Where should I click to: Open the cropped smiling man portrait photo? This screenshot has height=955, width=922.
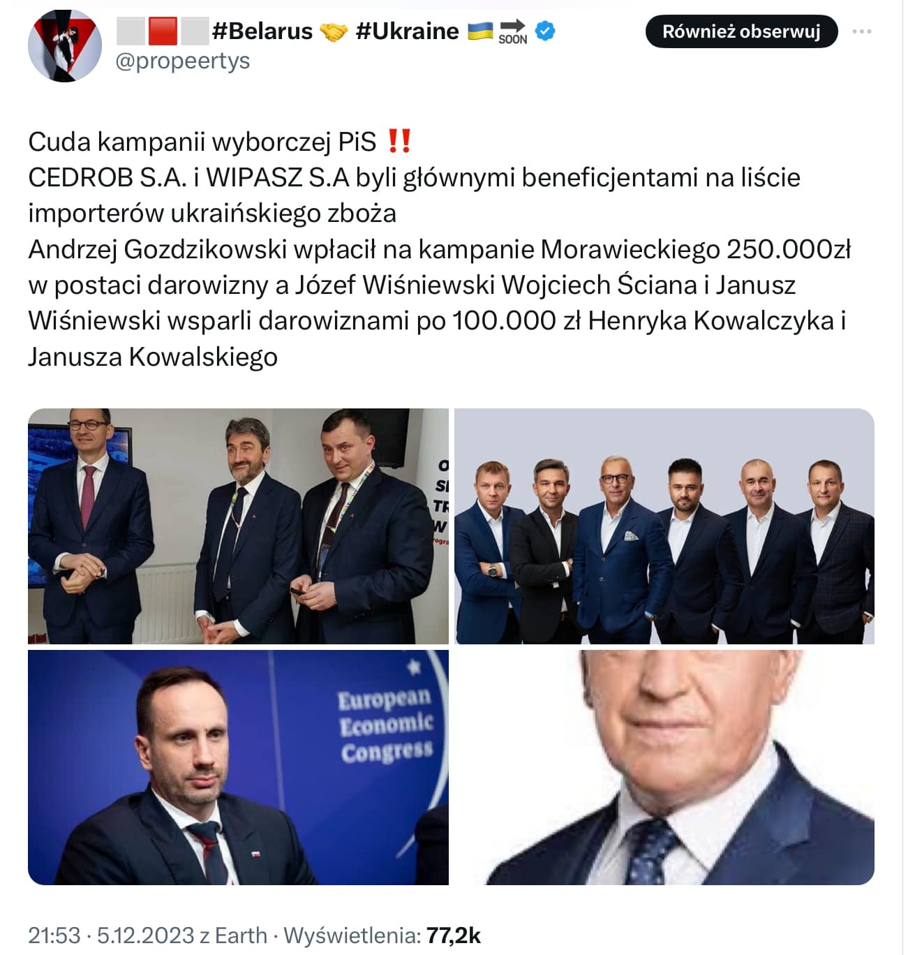point(664,767)
